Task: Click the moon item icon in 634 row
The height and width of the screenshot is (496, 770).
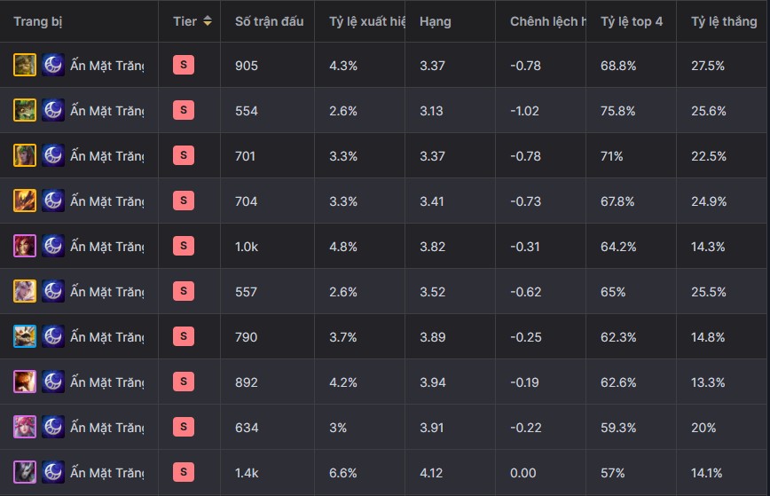Action: pyautogui.click(x=53, y=428)
